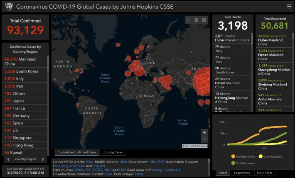This screenshot has width=295, height=178.
Task: Click the Esri, FAO, NOAA attribution
Action: tap(195, 146)
